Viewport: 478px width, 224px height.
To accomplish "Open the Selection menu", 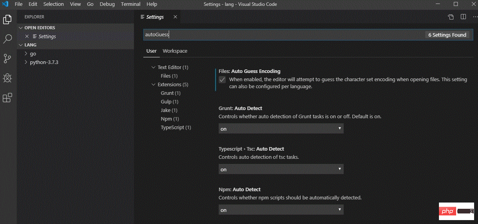I will (x=54, y=4).
